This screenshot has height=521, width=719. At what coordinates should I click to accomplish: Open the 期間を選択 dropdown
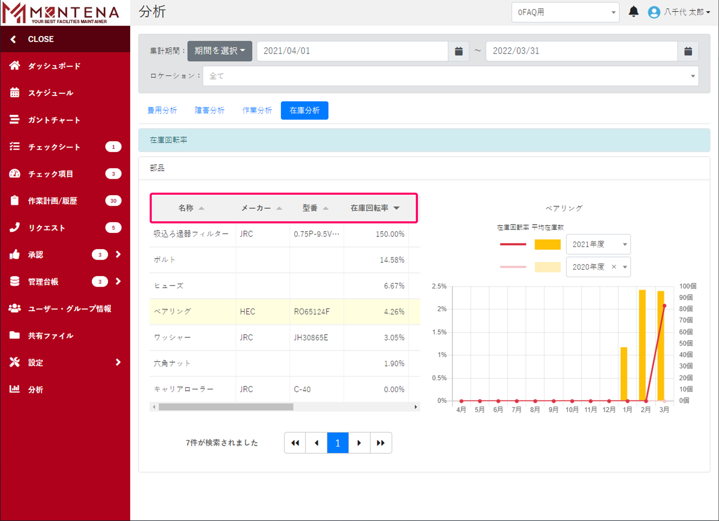(220, 51)
